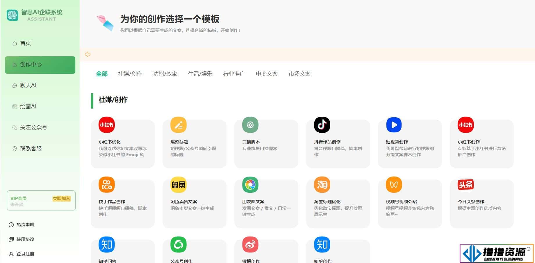Screen dimensions: 535x263
Task: Click the VIP会员 未开通 status text
Action: pos(18,201)
